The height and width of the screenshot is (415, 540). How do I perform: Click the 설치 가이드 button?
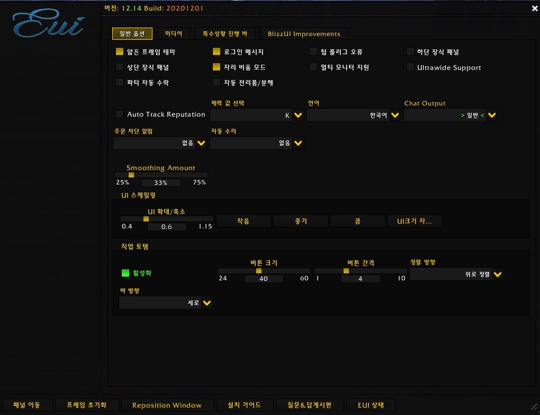coord(246,405)
